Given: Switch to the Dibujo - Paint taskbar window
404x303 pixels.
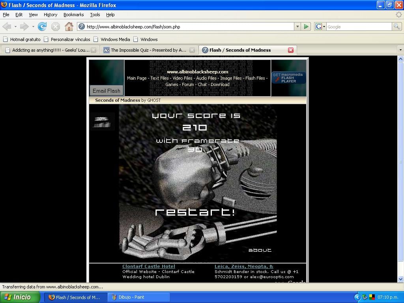Looking at the screenshot, I should click(138, 297).
